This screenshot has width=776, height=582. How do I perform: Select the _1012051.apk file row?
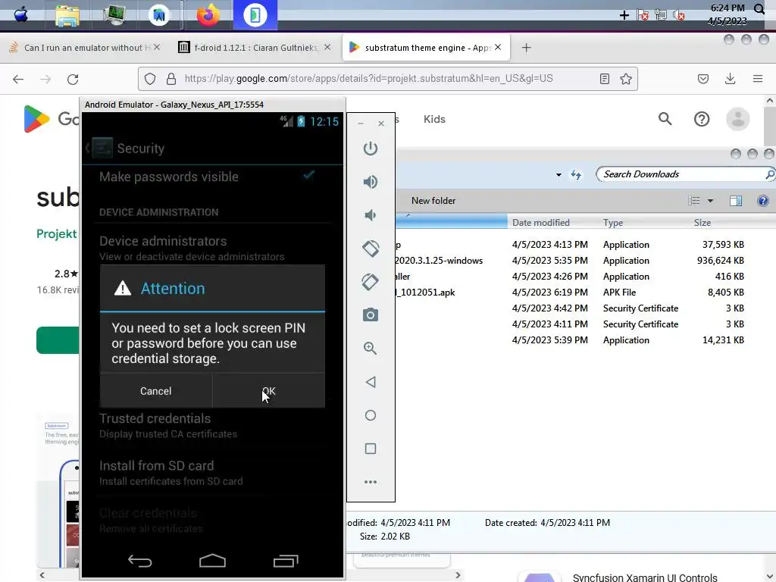[569, 293]
